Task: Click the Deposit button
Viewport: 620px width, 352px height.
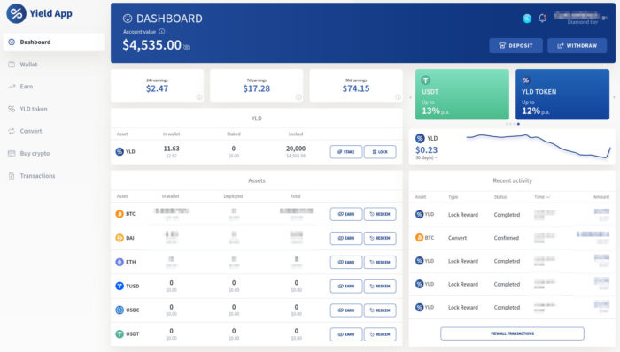Action: coord(515,46)
